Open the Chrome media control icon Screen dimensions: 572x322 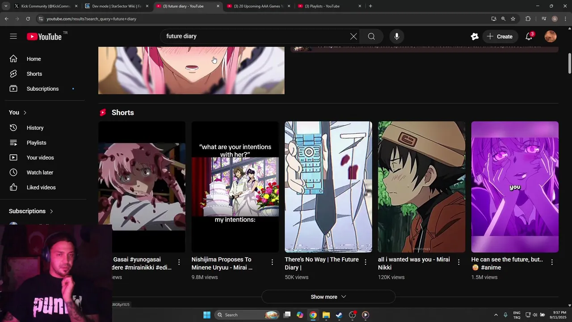(544, 19)
